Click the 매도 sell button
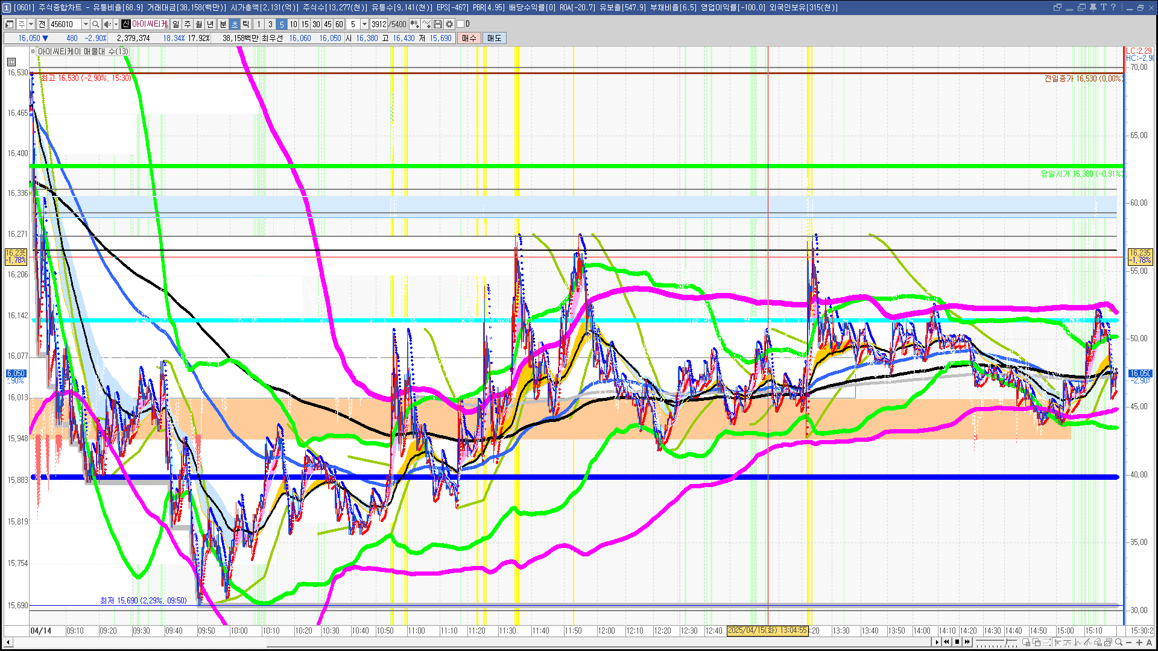This screenshot has height=651, width=1158. point(494,38)
